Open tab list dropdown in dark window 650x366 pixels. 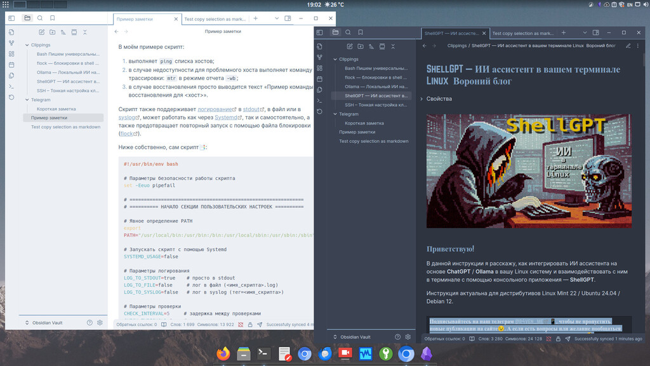tap(586, 32)
